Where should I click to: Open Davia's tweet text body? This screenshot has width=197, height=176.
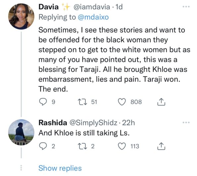click(114, 60)
